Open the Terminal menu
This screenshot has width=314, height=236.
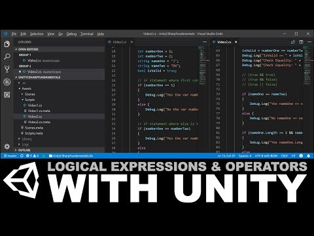87,34
